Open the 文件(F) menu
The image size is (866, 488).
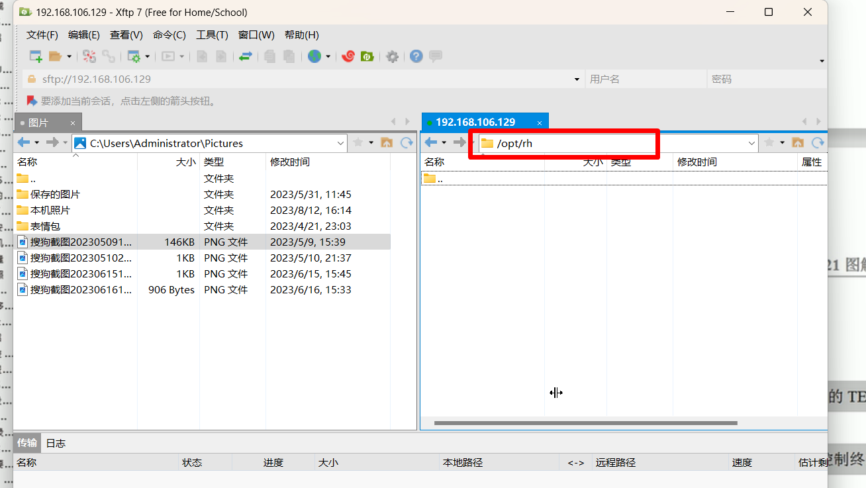[x=42, y=35]
